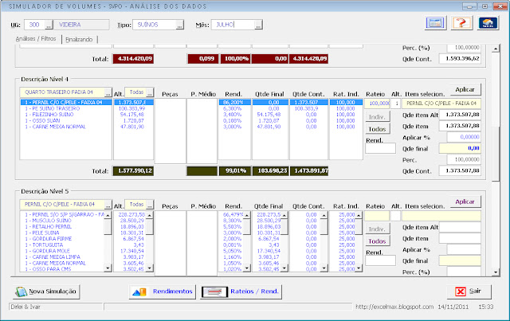510x321 pixels.
Task: Click Todos button in Nível 5
Action: [x=377, y=241]
